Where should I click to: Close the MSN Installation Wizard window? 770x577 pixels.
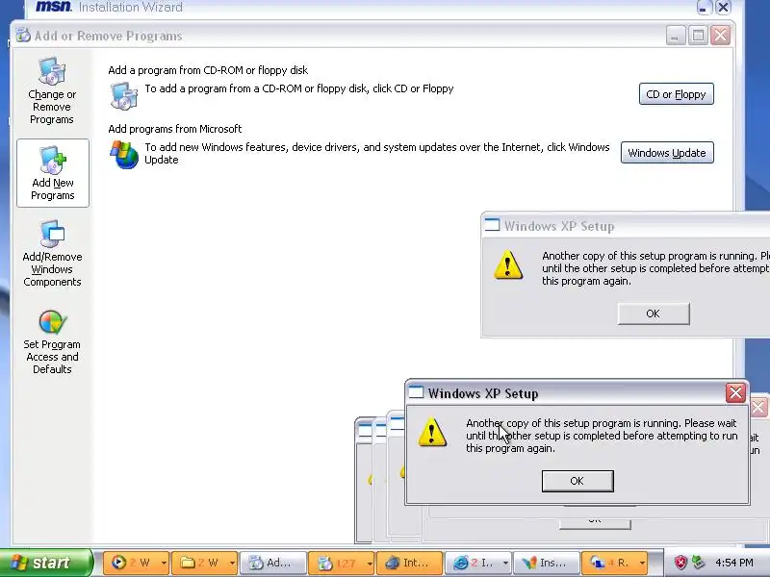tap(723, 8)
